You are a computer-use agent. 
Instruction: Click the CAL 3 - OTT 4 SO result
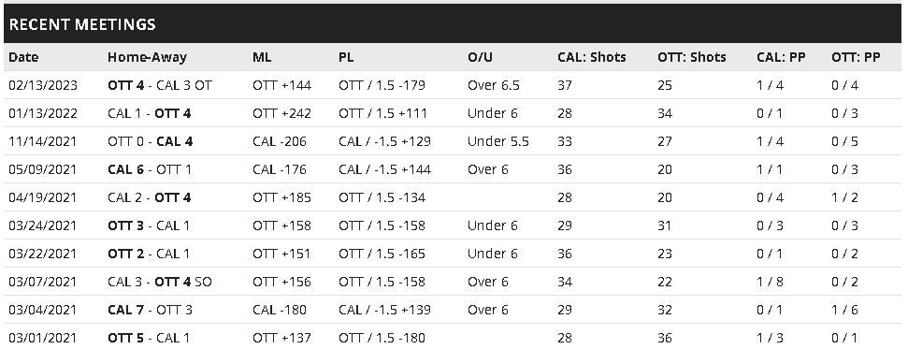point(160,282)
